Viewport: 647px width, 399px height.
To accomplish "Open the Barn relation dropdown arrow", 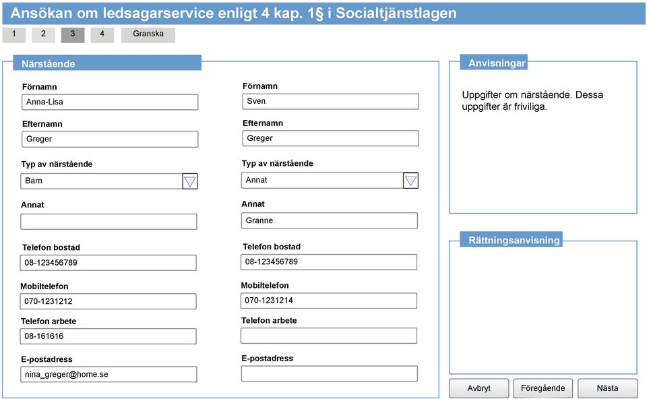I will pos(190,181).
